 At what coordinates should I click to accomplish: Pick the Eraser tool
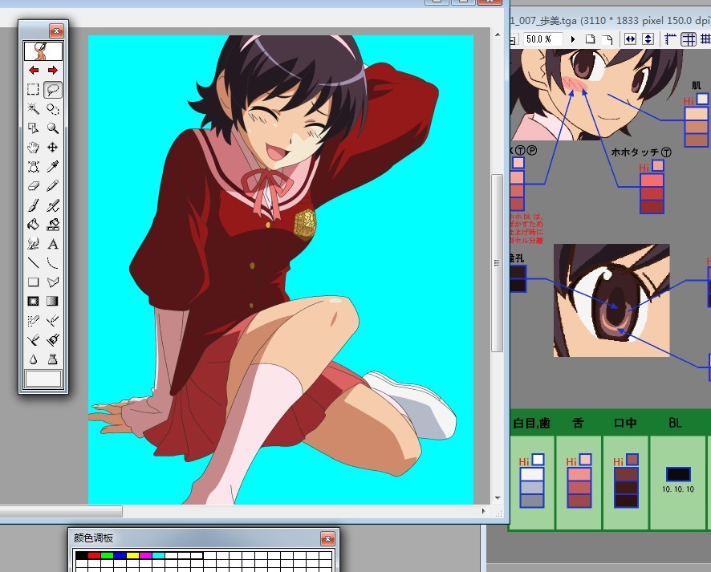[34, 185]
